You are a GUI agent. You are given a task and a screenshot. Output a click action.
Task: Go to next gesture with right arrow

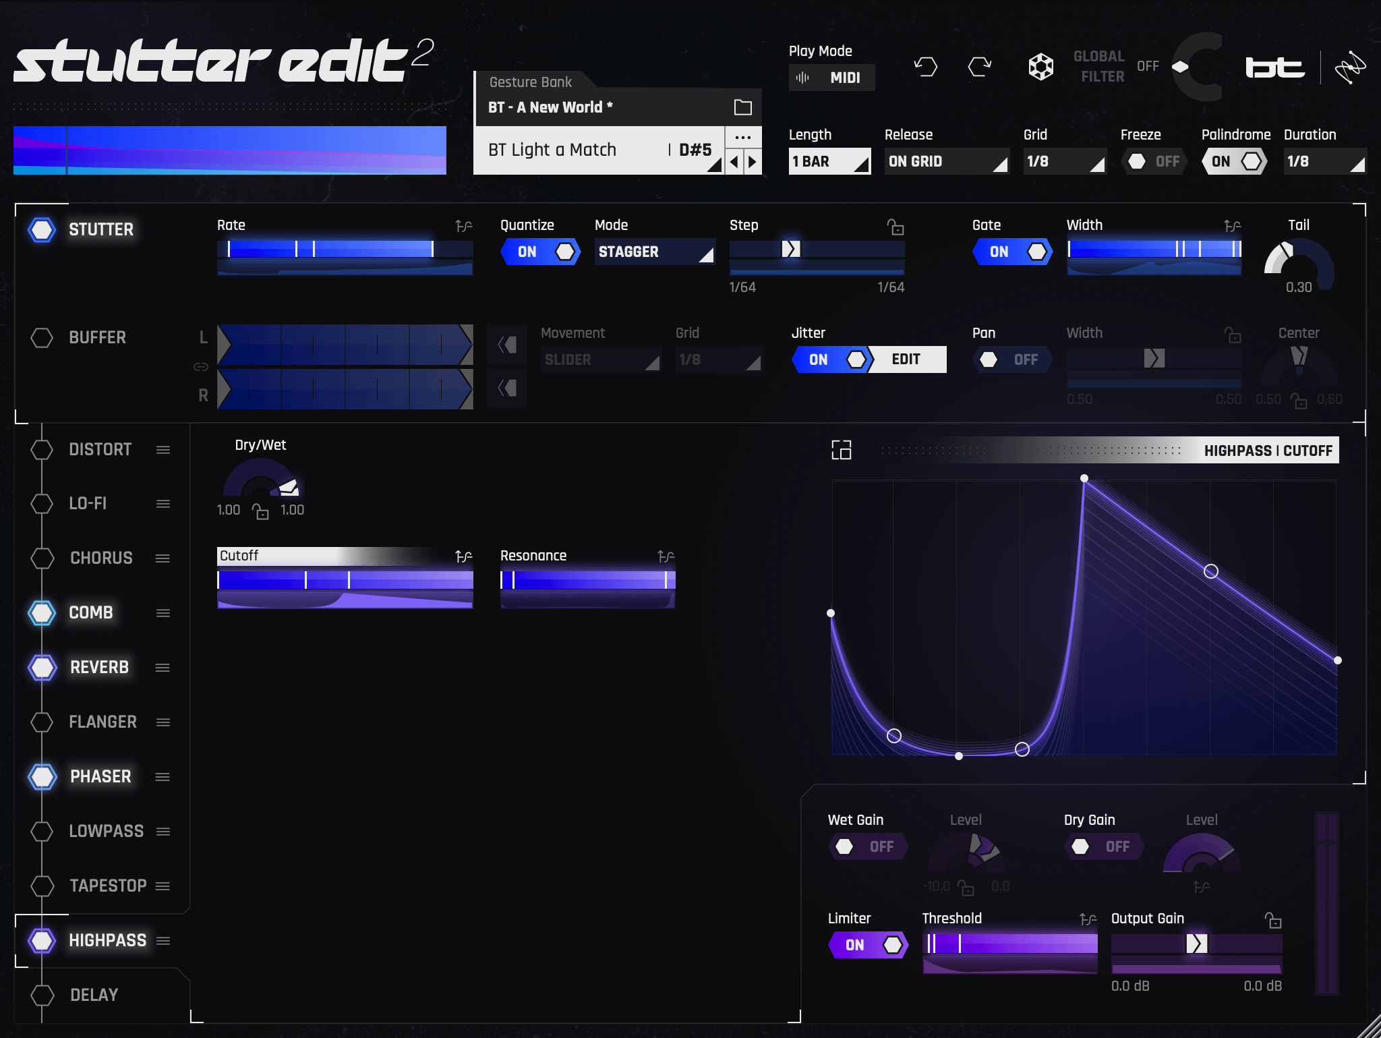click(753, 162)
